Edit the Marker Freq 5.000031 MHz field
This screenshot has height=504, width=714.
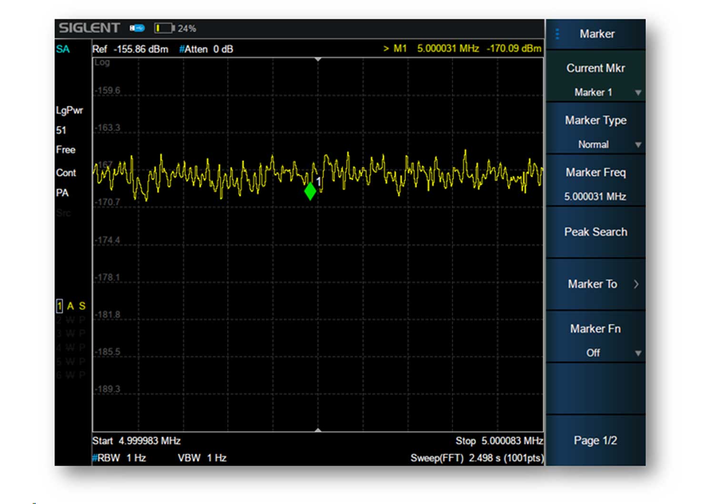click(x=595, y=184)
